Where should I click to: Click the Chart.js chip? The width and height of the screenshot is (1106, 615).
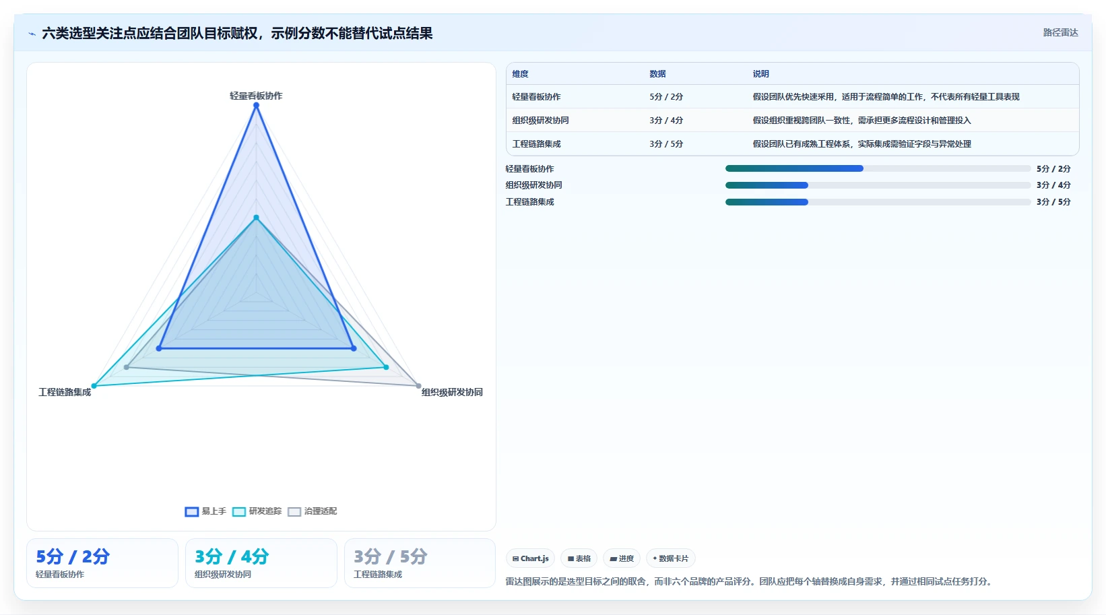tap(530, 558)
